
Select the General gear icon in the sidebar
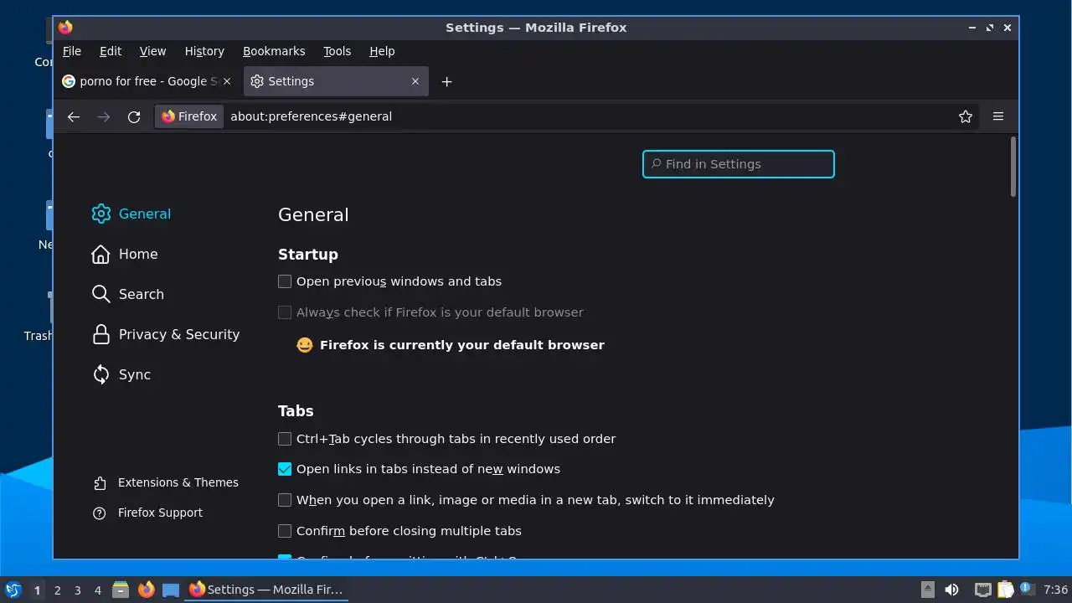[101, 214]
